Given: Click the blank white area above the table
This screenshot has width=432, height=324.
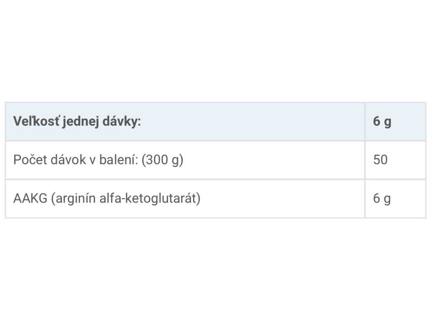Looking at the screenshot, I should (216, 51).
